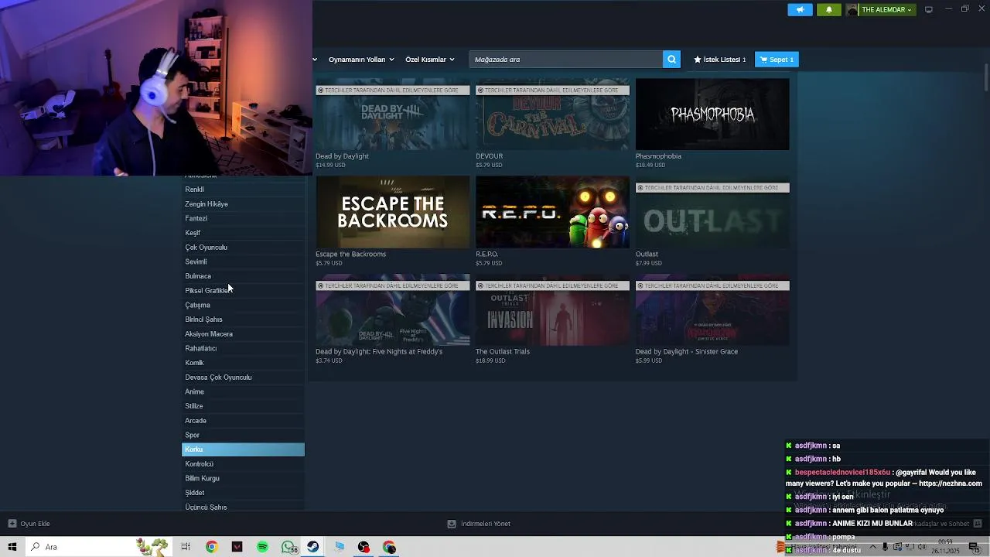Open the Sepet shopping cart
This screenshot has width=990, height=557.
pyautogui.click(x=777, y=60)
